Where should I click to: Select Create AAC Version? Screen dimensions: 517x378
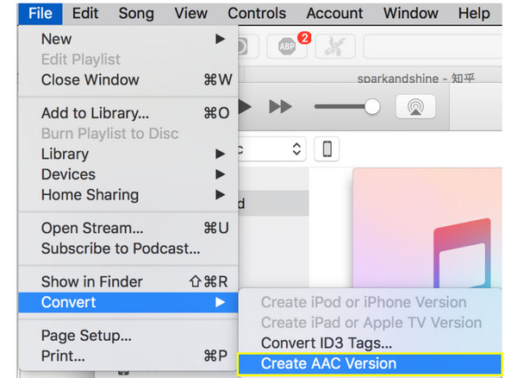370,364
